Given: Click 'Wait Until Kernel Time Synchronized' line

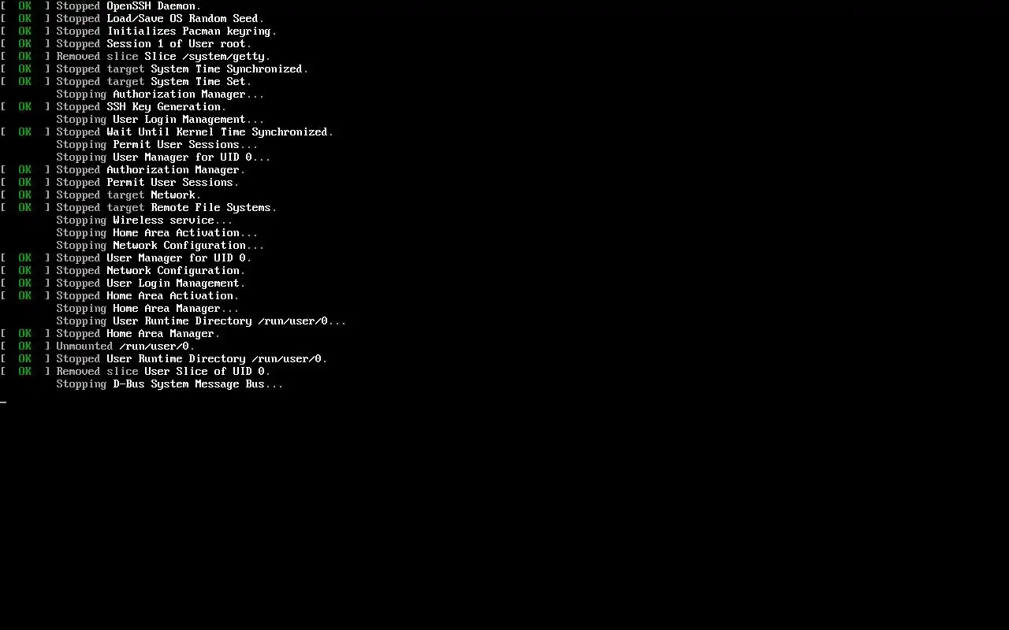Looking at the screenshot, I should click(167, 132).
